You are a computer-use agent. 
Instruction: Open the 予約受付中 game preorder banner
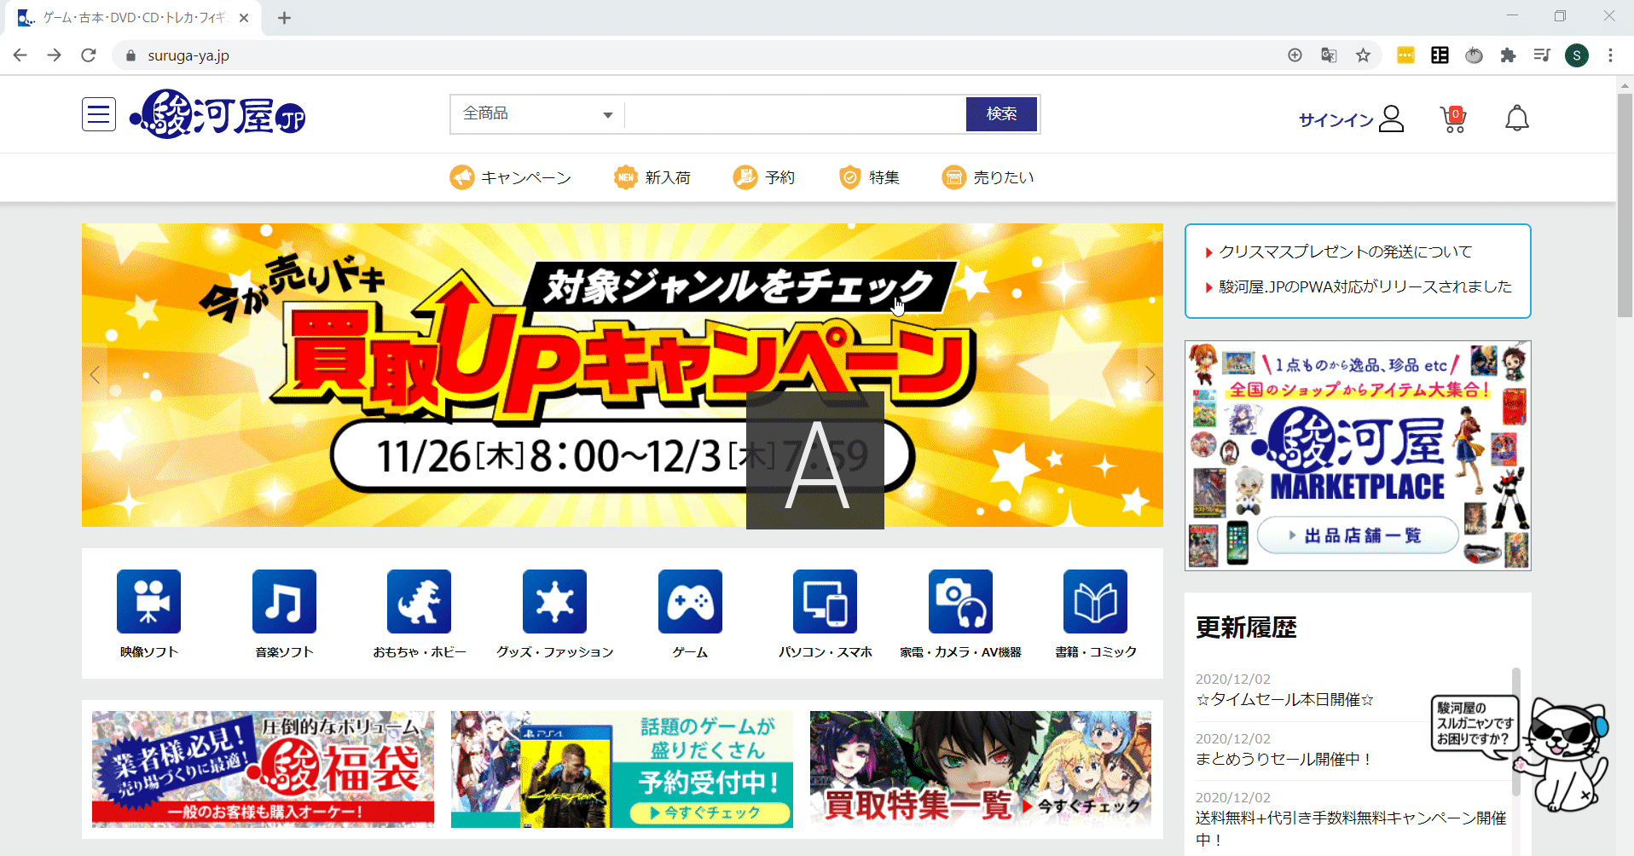point(622,769)
